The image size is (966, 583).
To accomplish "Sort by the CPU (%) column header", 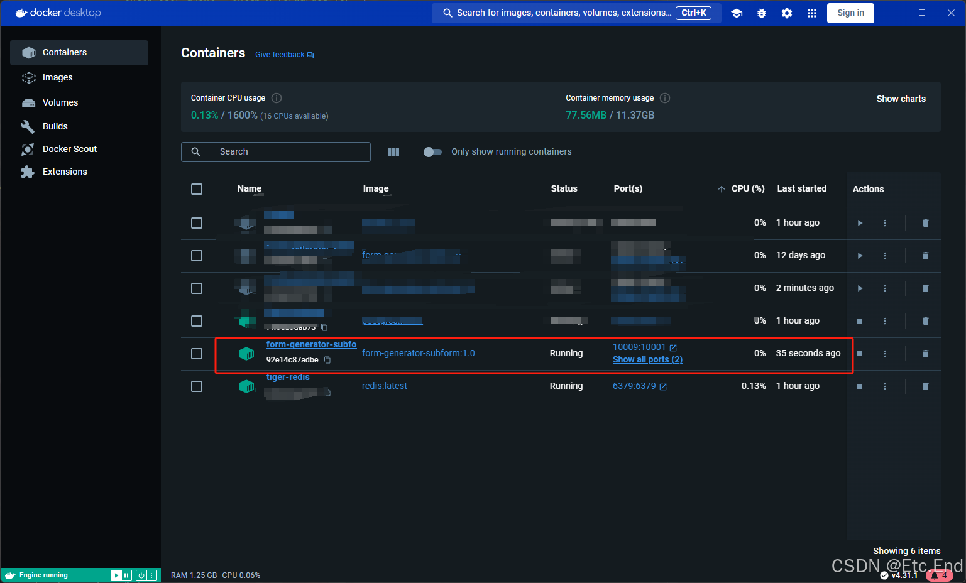I will click(x=748, y=188).
